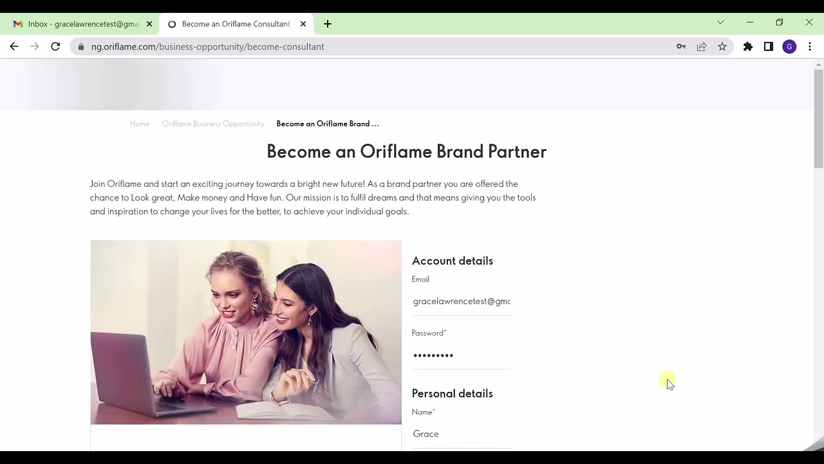The height and width of the screenshot is (464, 824).
Task: Click the scrollbar up arrow
Action: [x=819, y=64]
